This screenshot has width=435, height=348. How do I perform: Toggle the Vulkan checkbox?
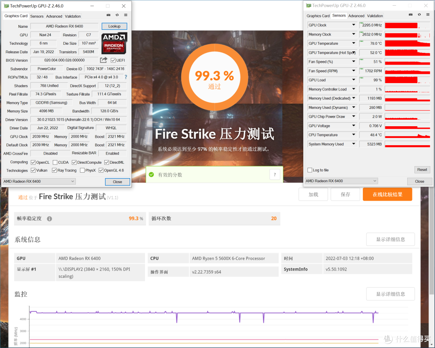click(x=33, y=170)
